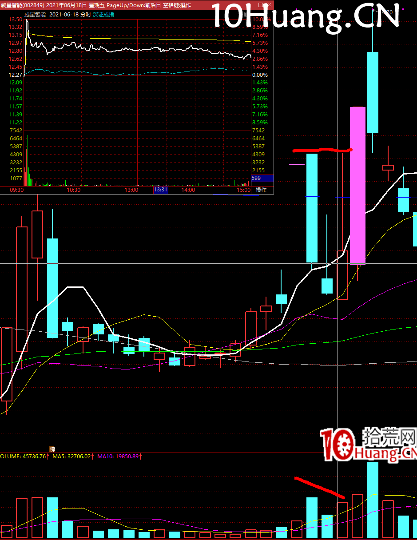
Task: Click the 12.45 price axis label
Action: pos(16,67)
